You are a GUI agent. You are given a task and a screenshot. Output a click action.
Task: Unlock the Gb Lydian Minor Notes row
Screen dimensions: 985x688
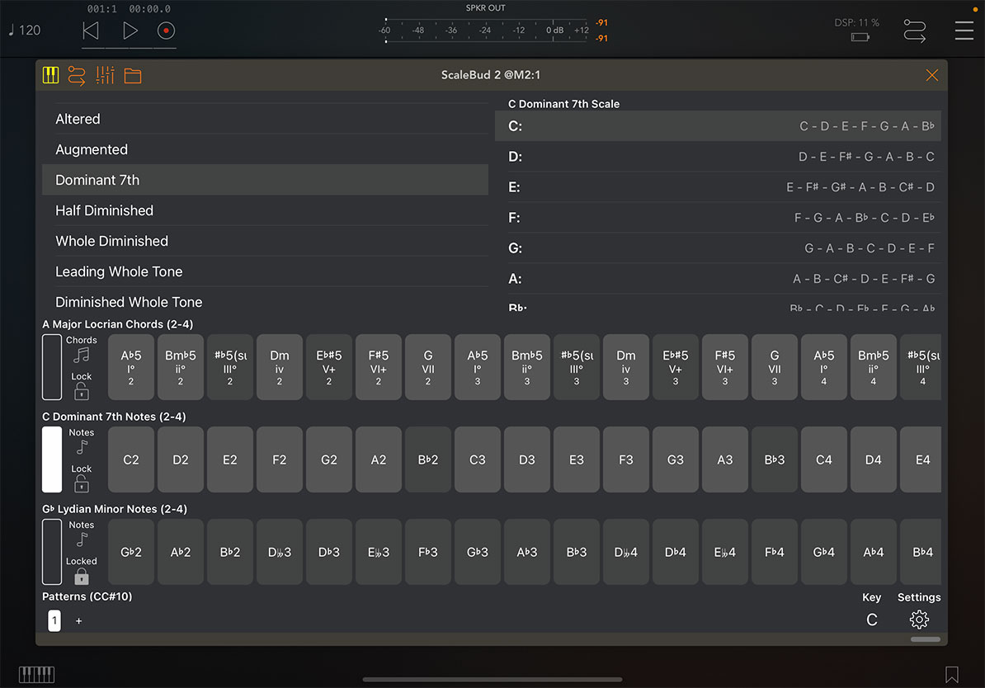click(x=82, y=576)
